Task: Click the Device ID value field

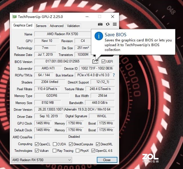Action: tap(97, 68)
